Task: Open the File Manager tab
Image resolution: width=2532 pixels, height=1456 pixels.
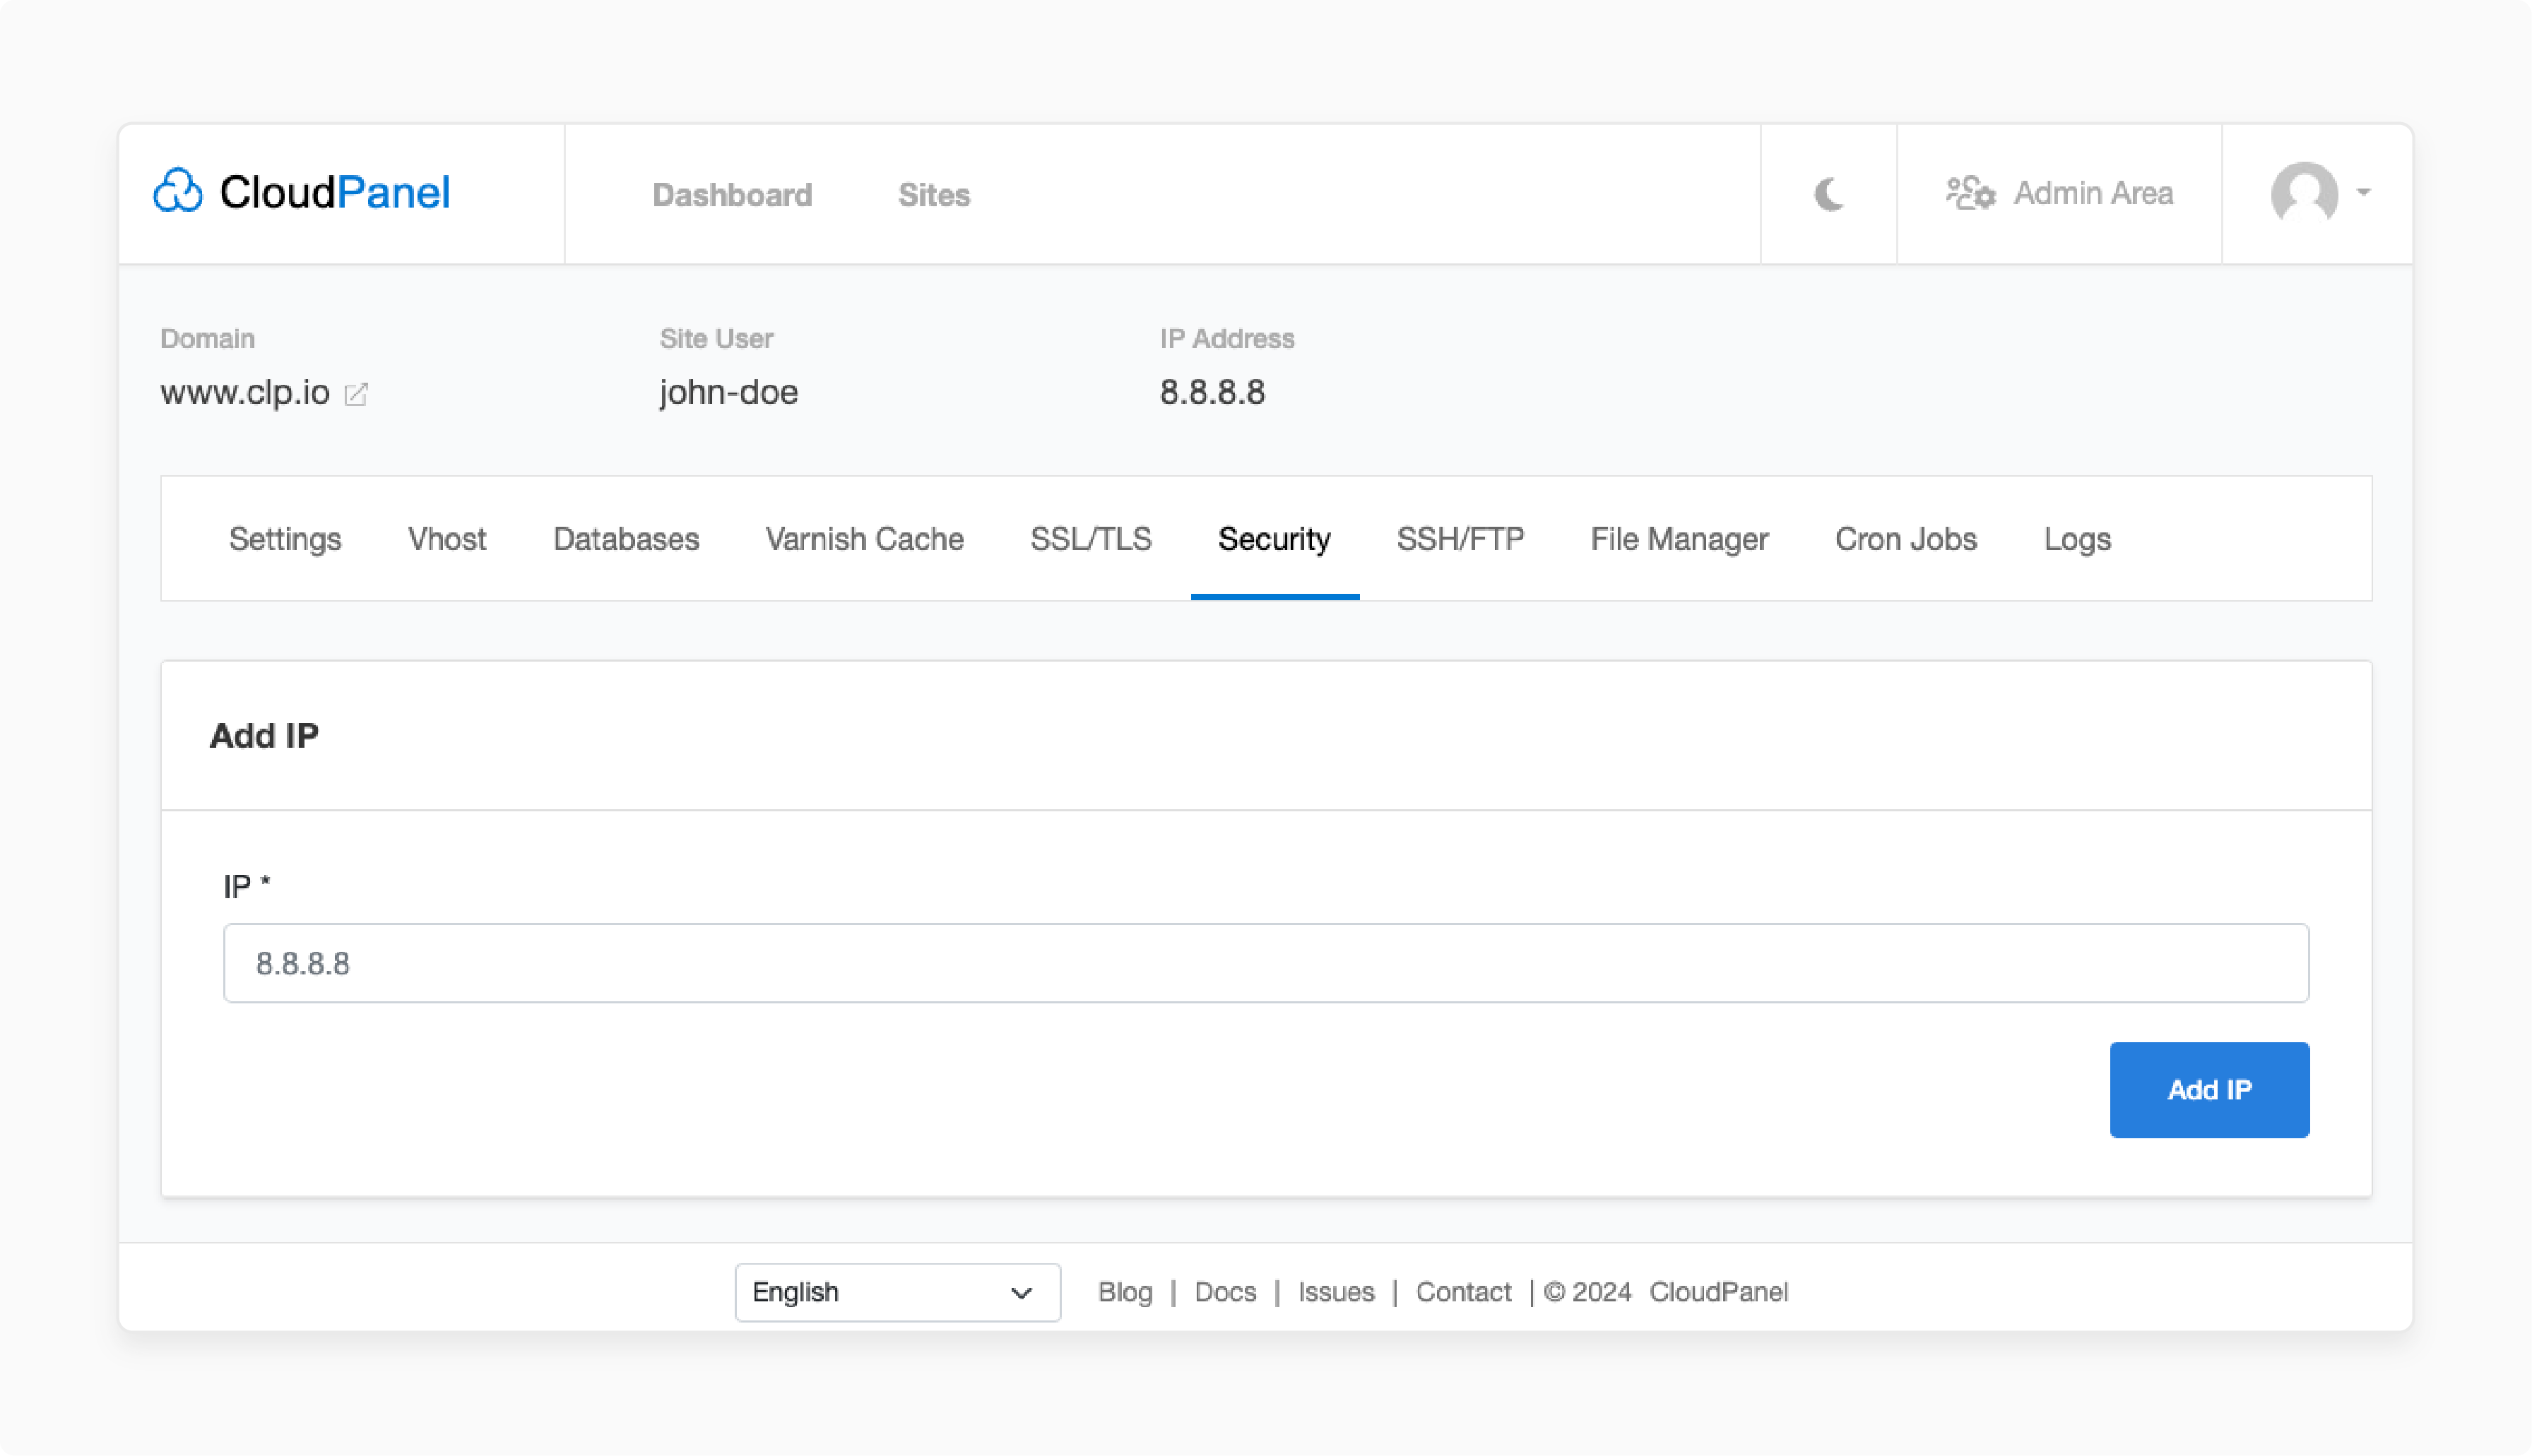Action: (x=1679, y=539)
